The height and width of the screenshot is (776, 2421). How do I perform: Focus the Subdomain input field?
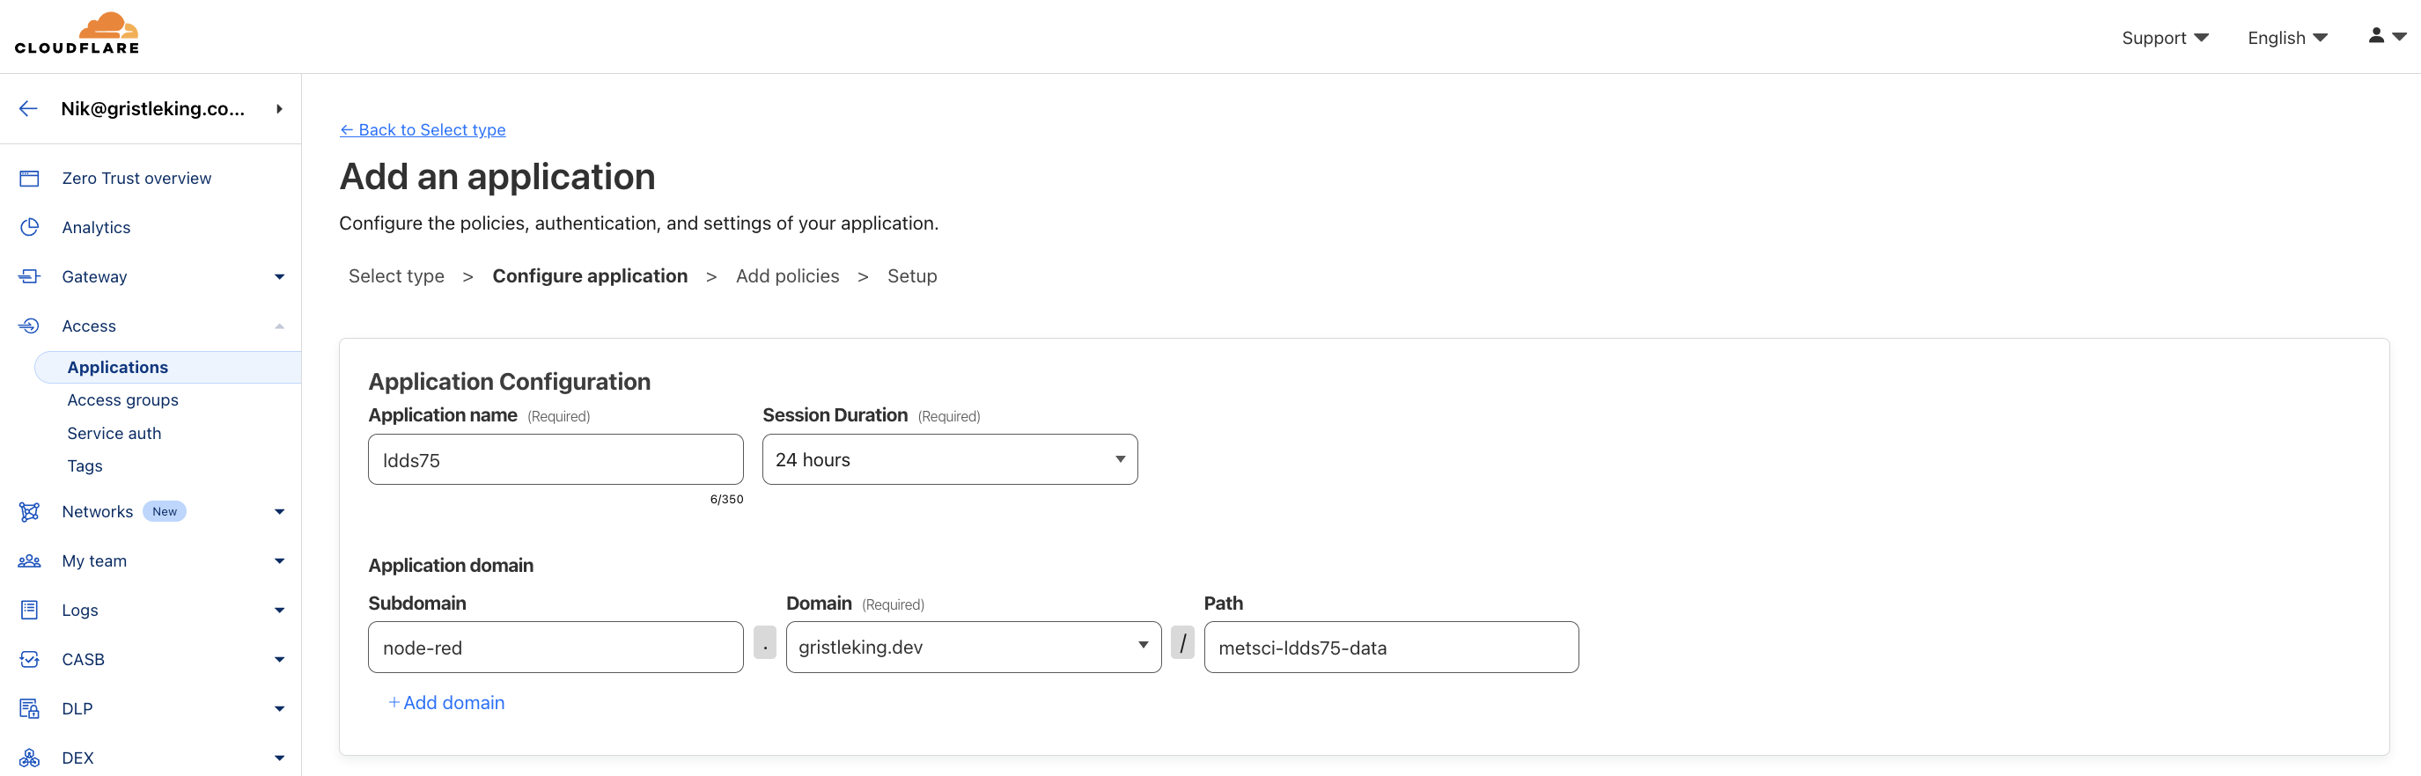point(556,648)
